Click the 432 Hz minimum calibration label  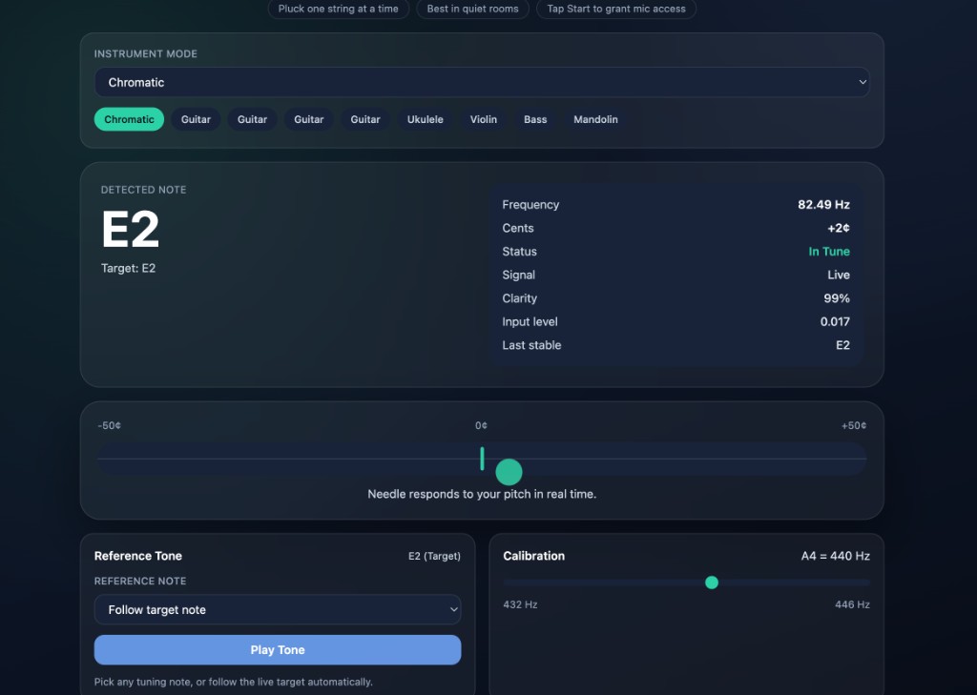[520, 604]
